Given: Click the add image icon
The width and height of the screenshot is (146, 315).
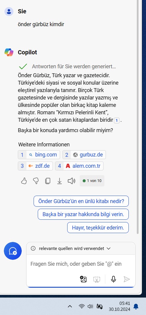Looking at the screenshot, I should click(83, 279).
